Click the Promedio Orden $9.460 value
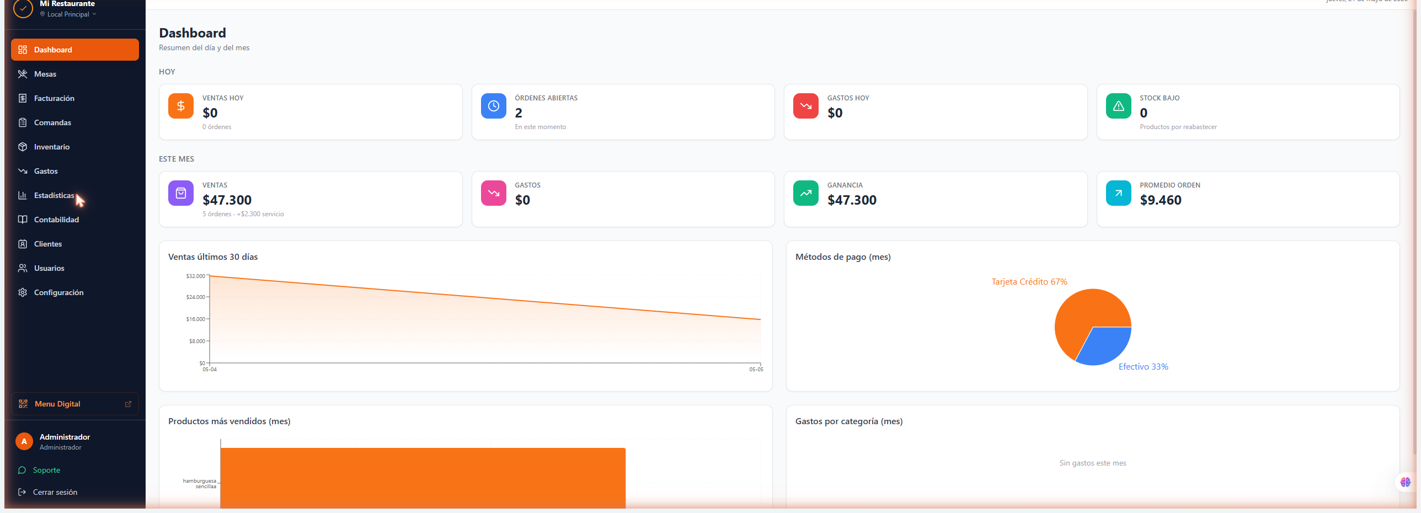1421x513 pixels. click(x=1161, y=200)
